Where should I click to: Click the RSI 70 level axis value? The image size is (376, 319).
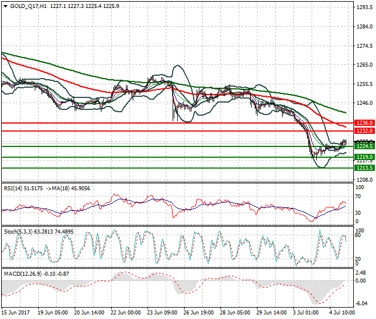click(358, 197)
